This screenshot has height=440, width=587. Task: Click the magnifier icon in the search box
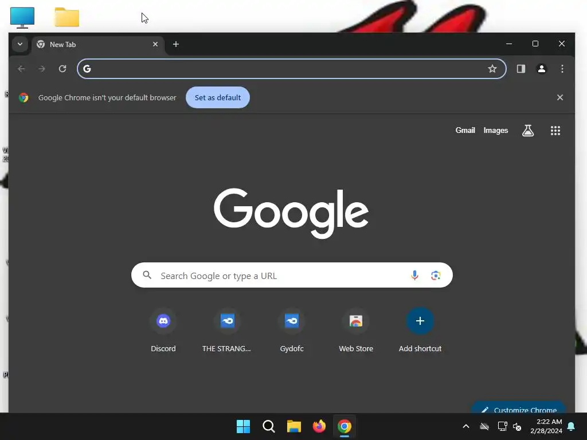(x=147, y=276)
